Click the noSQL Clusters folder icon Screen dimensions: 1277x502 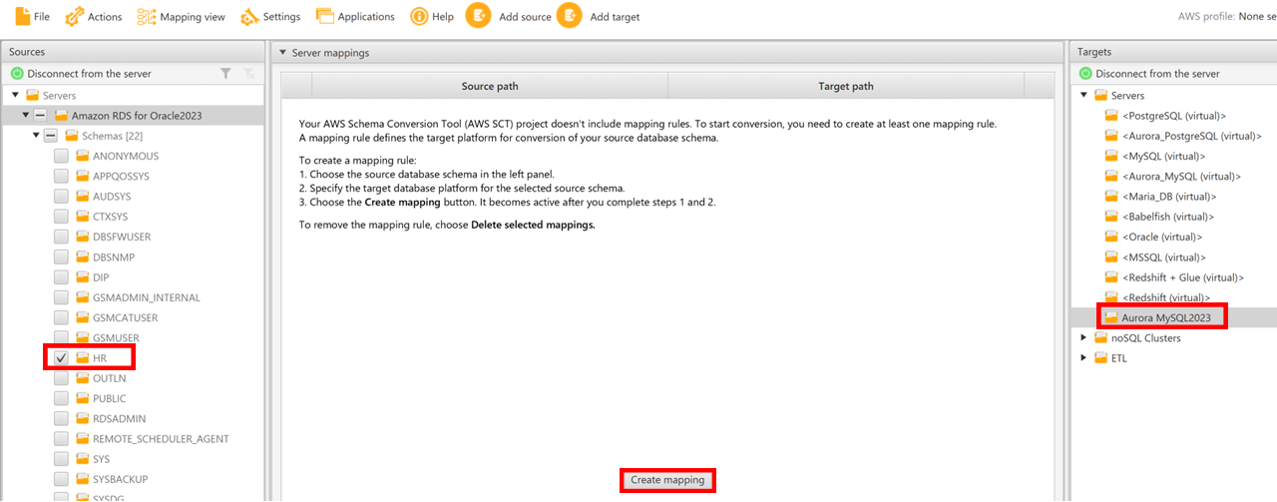click(1101, 338)
